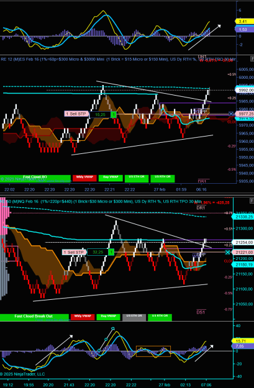Click the pink 5977,25 price marker
This screenshot has width=254, height=388.
click(244, 114)
